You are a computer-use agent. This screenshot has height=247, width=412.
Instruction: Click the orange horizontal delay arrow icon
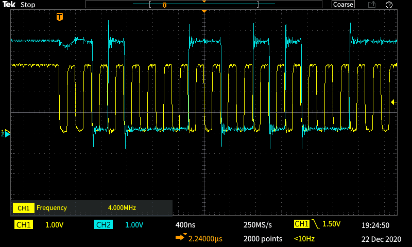(181, 238)
